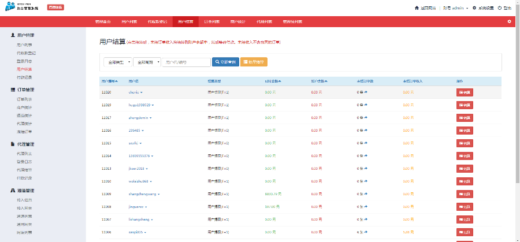The image size is (520, 242).
Task: Click the orange batch settle button
Action: click(254, 62)
